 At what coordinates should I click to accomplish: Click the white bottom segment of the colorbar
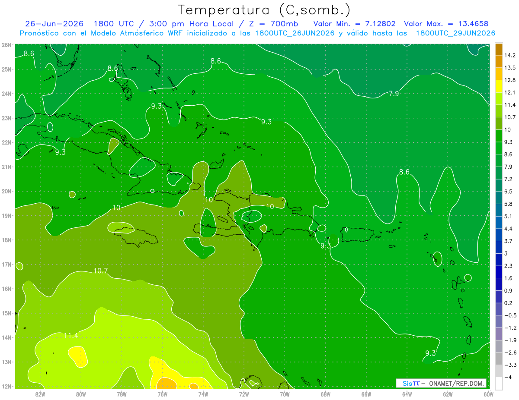(499, 383)
